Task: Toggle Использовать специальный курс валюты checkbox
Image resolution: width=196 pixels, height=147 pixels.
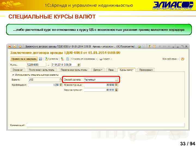Action: 13,75
